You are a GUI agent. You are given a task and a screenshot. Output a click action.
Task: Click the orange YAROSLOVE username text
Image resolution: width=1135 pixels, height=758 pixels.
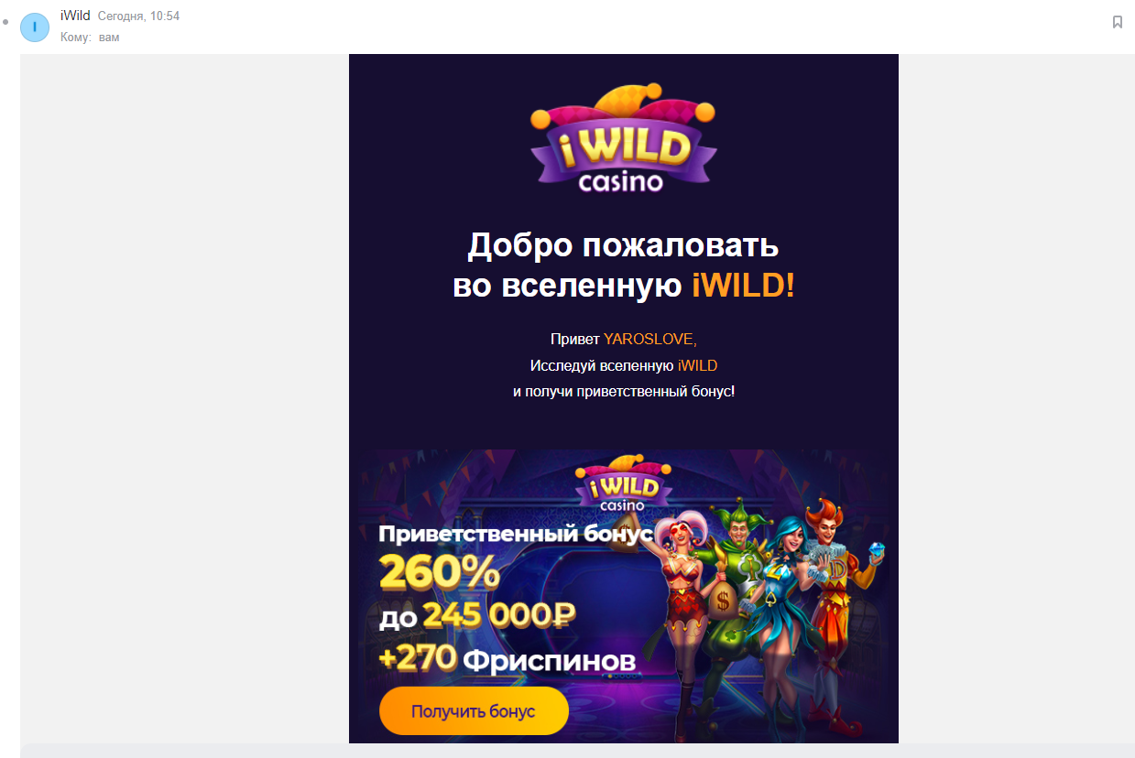[x=649, y=340]
